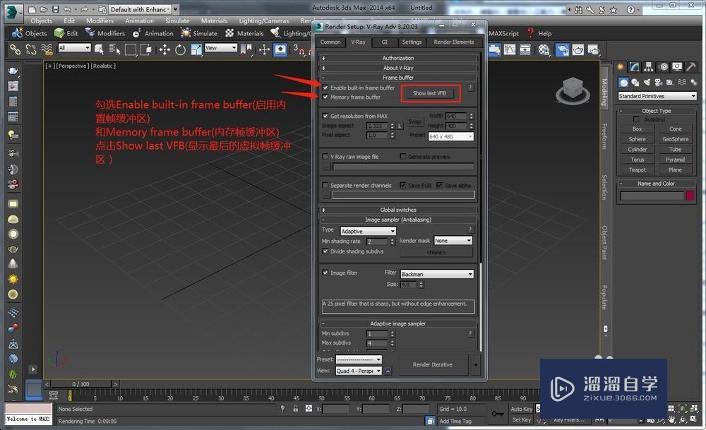Click the Add Time Tag label

point(455,421)
